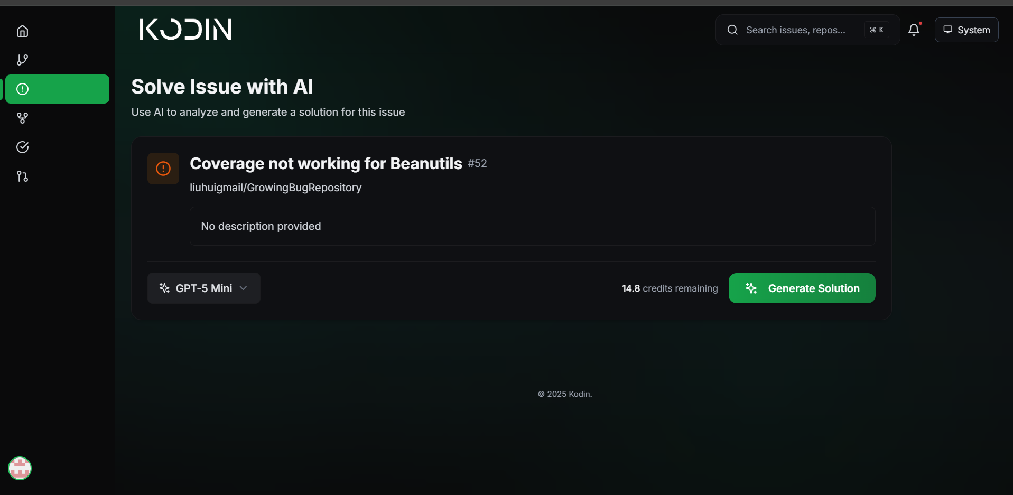
Task: Click the sparkle icon in Generate Solution
Action: tap(751, 288)
